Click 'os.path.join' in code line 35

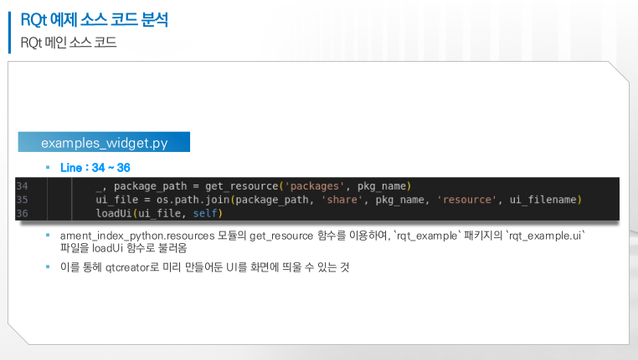point(193,200)
